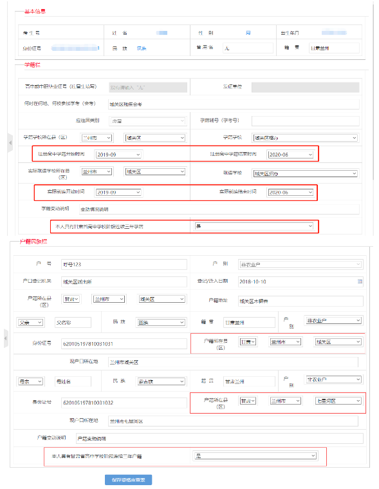The image size is (379, 489).
Task: Click the 学籍辅号 (学考号) input field
Action: click(305, 121)
